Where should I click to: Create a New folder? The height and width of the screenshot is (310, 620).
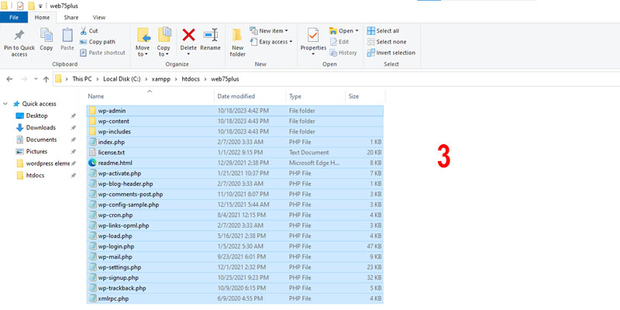pyautogui.click(x=237, y=43)
